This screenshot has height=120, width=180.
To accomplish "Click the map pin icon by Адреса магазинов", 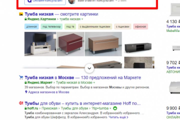I will pyautogui.click(x=26, y=92).
